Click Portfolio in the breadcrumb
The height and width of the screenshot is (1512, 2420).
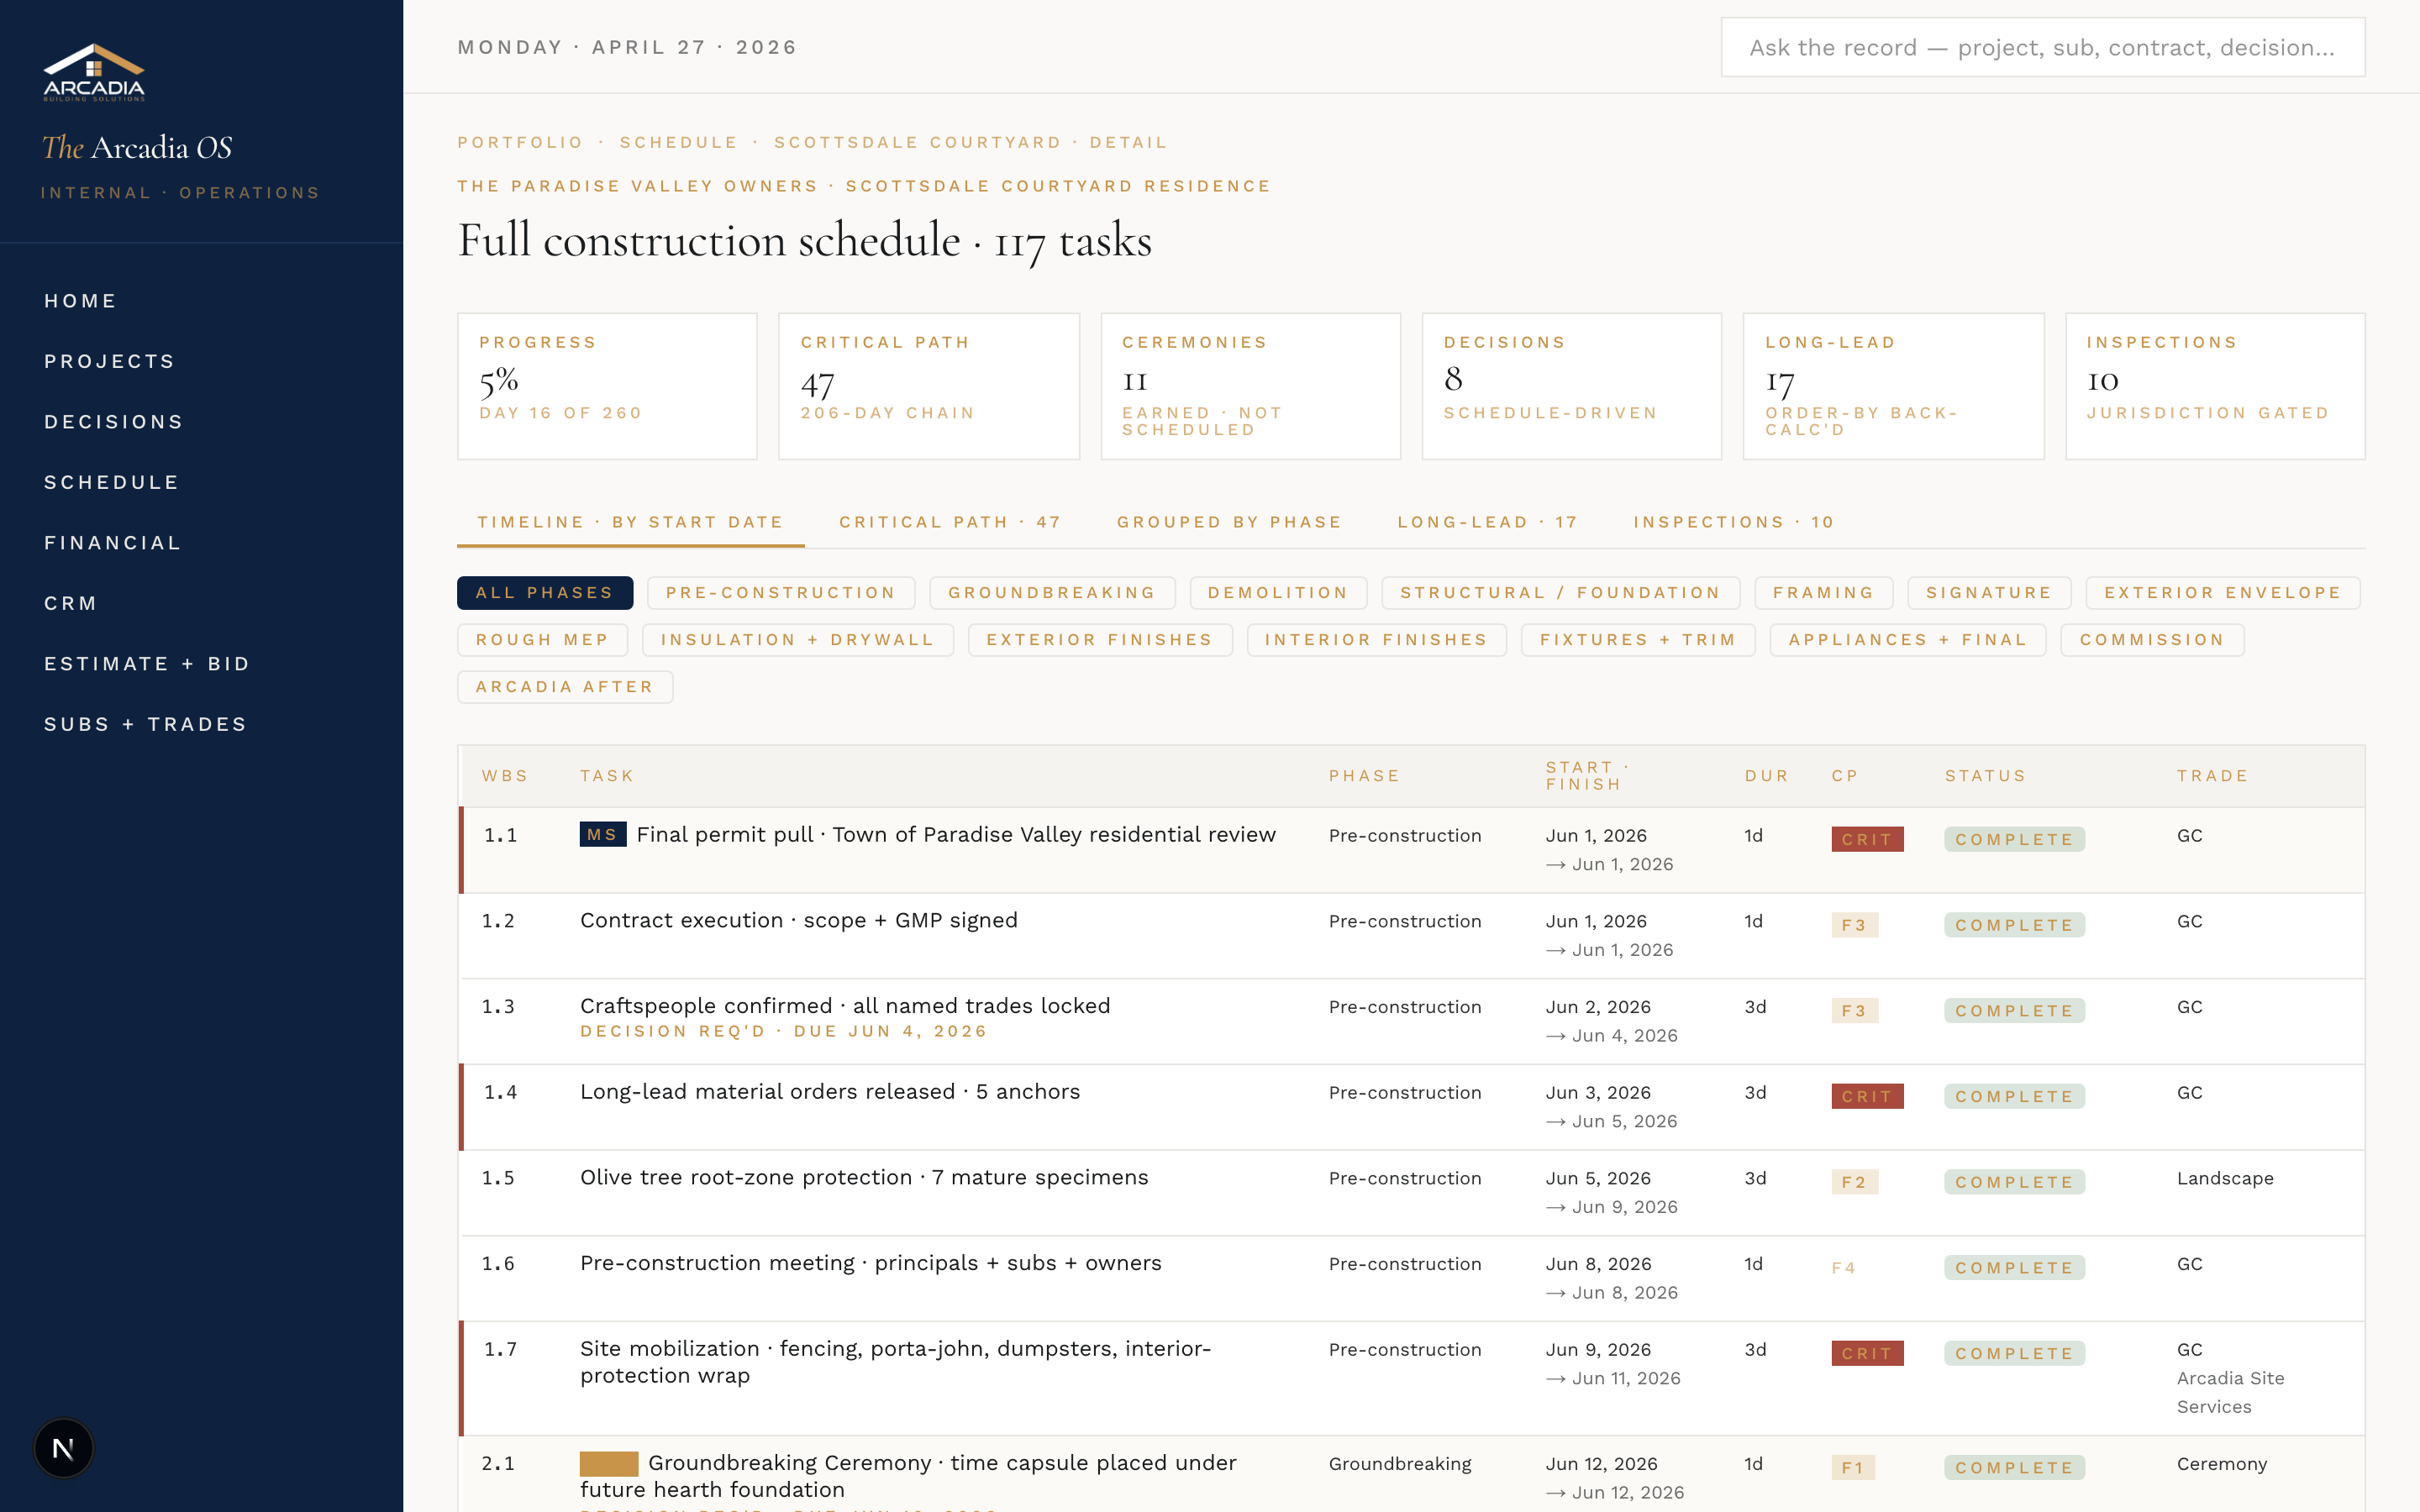point(520,143)
